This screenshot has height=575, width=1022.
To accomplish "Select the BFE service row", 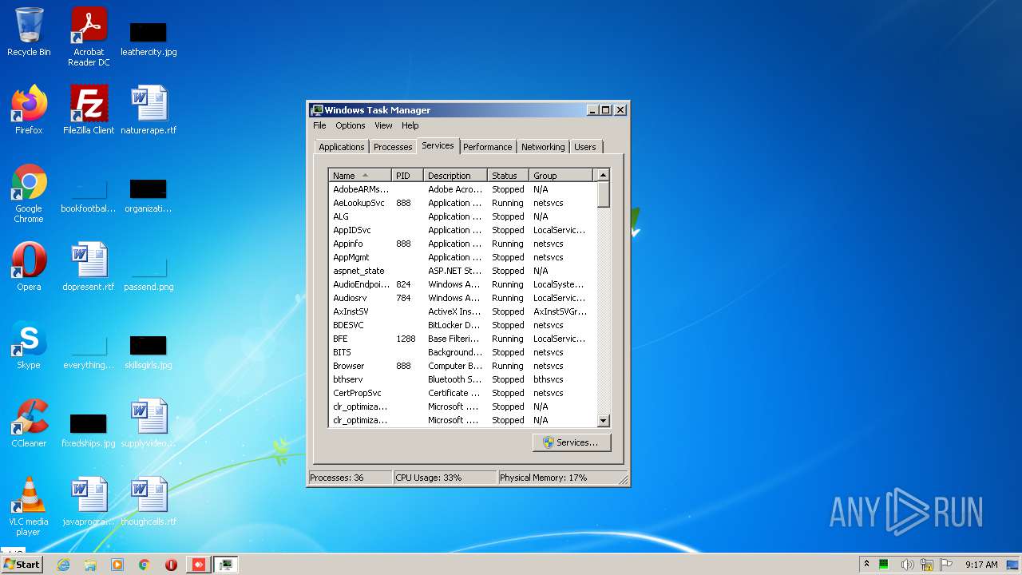I will tap(462, 339).
